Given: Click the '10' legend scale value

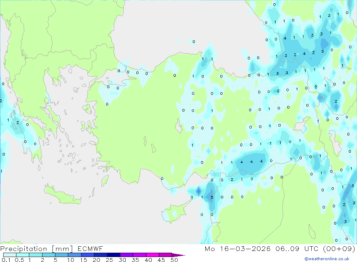Looking at the screenshot, I should [x=71, y=260].
